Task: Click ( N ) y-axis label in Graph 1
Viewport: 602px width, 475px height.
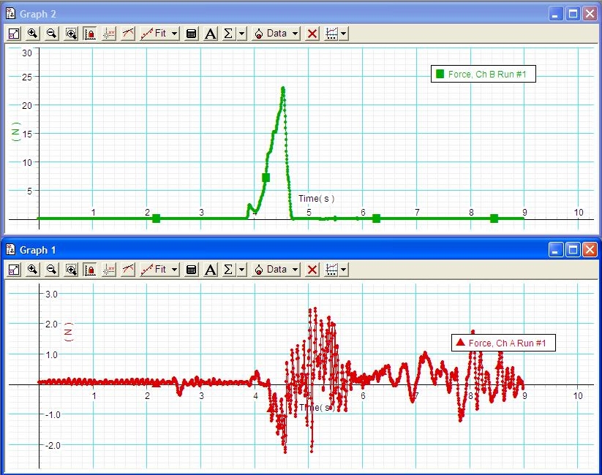Action: tap(68, 332)
